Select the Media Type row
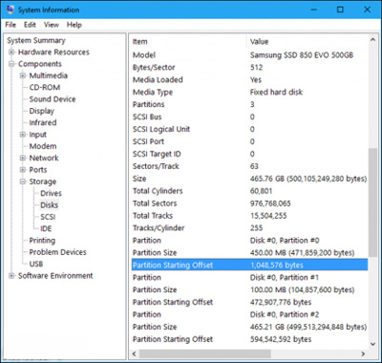 click(249, 93)
